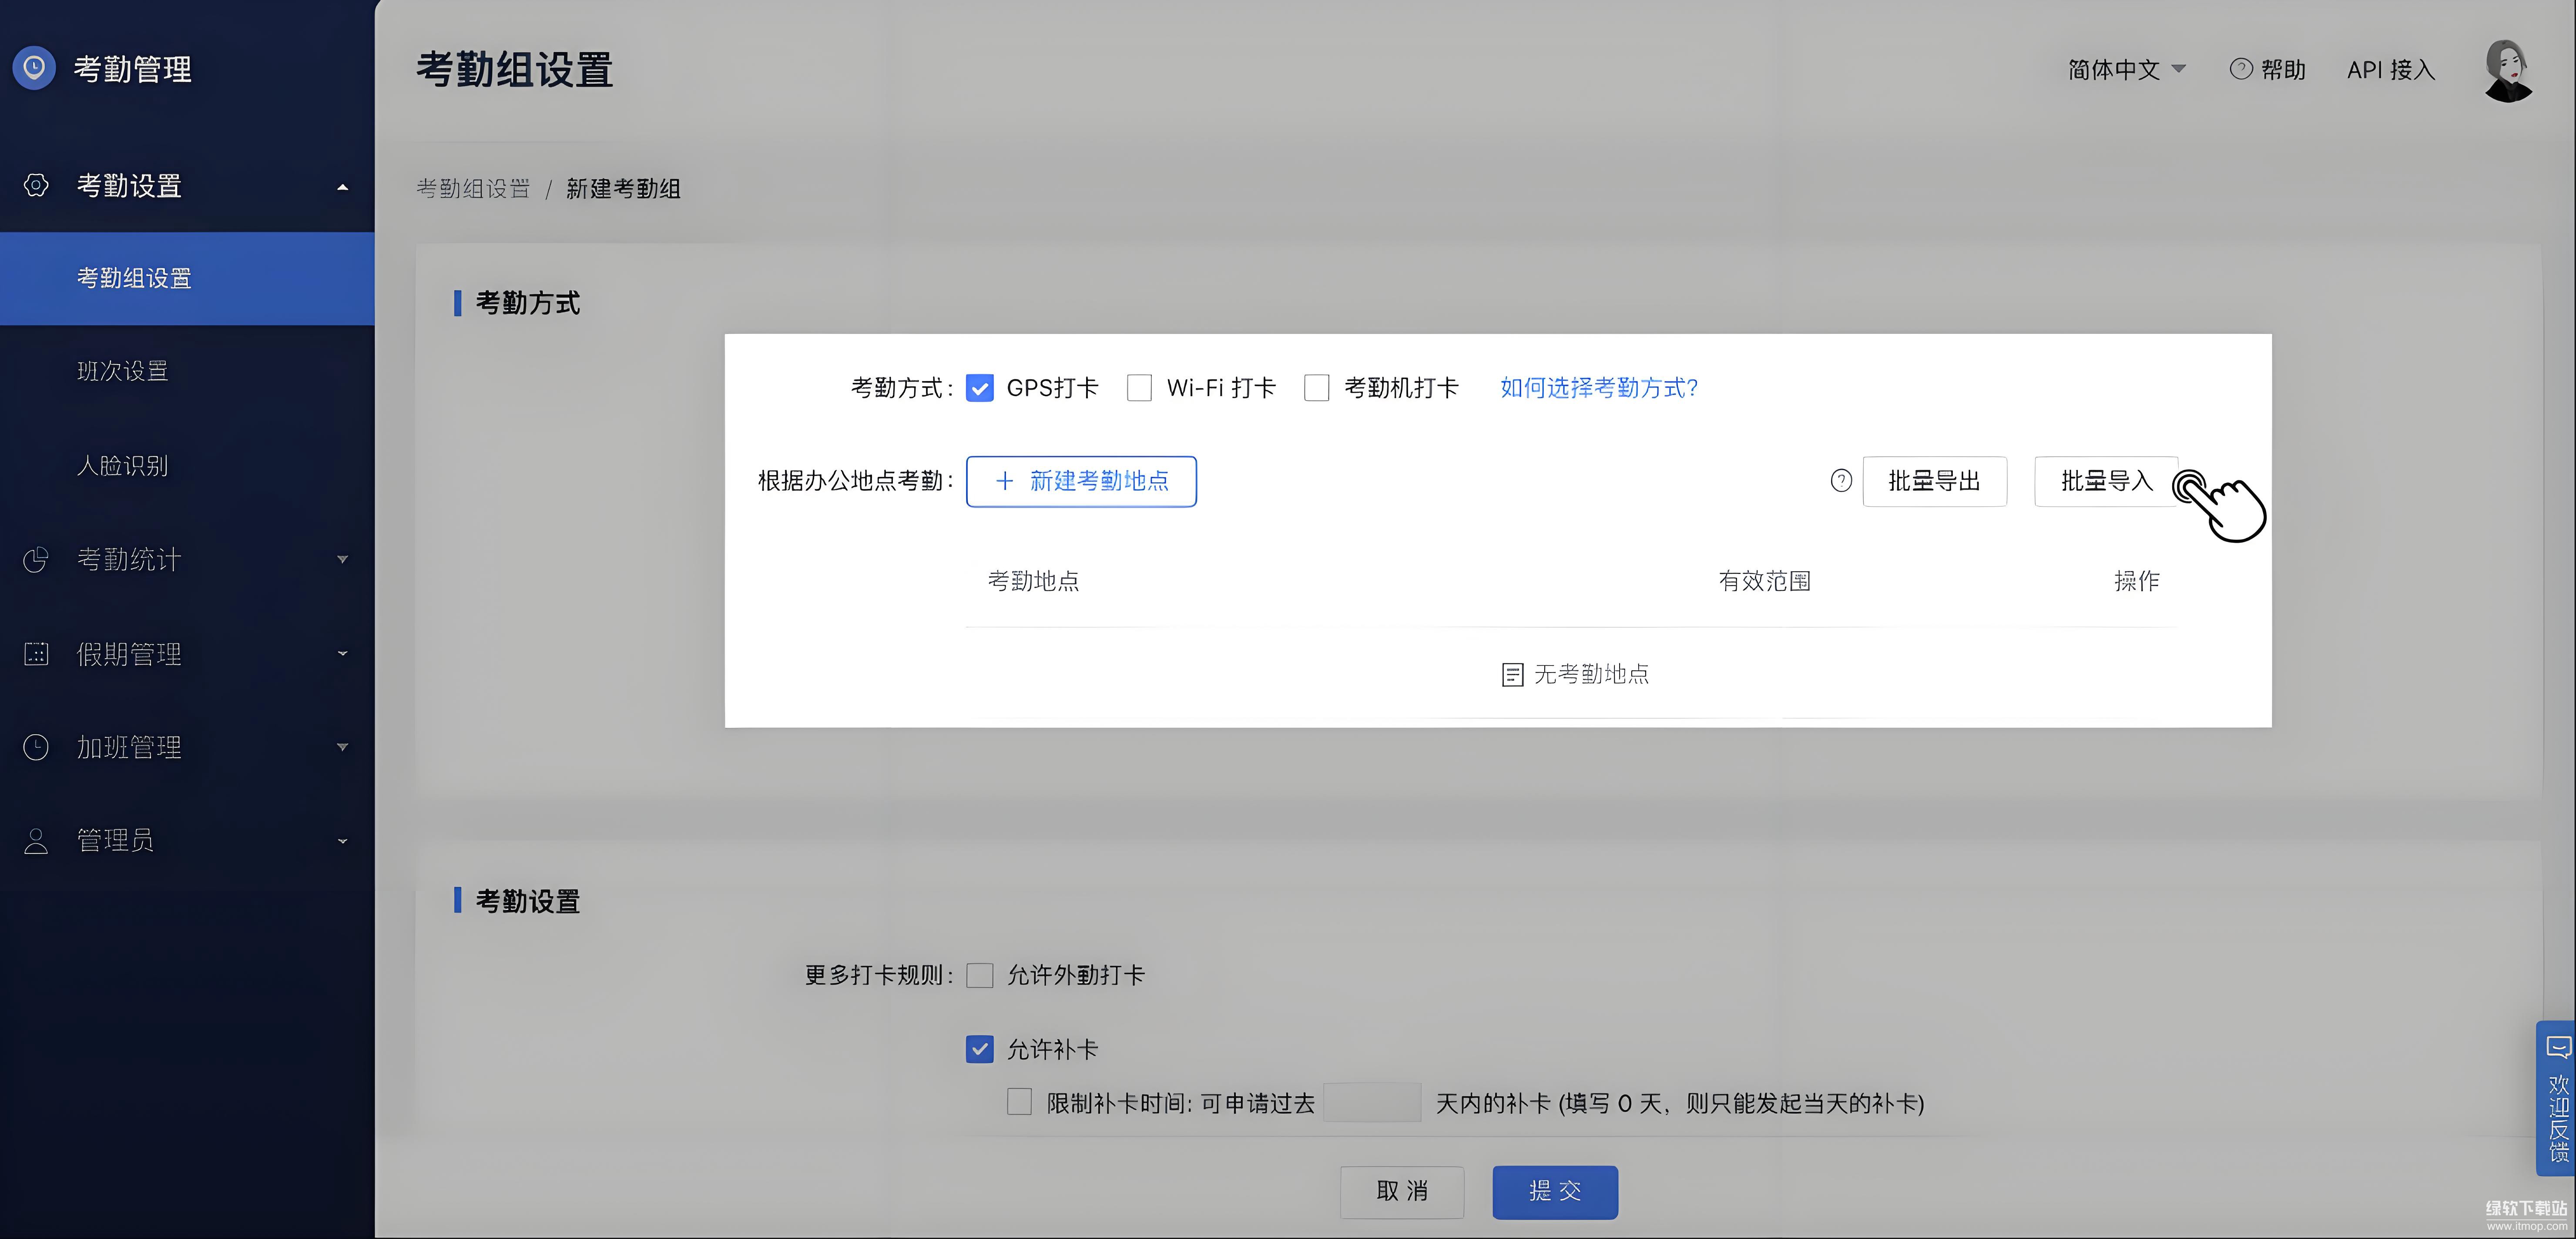Click the 欢迎反馈 feedback tab text
This screenshot has width=2576, height=1239.
[x=2558, y=1118]
